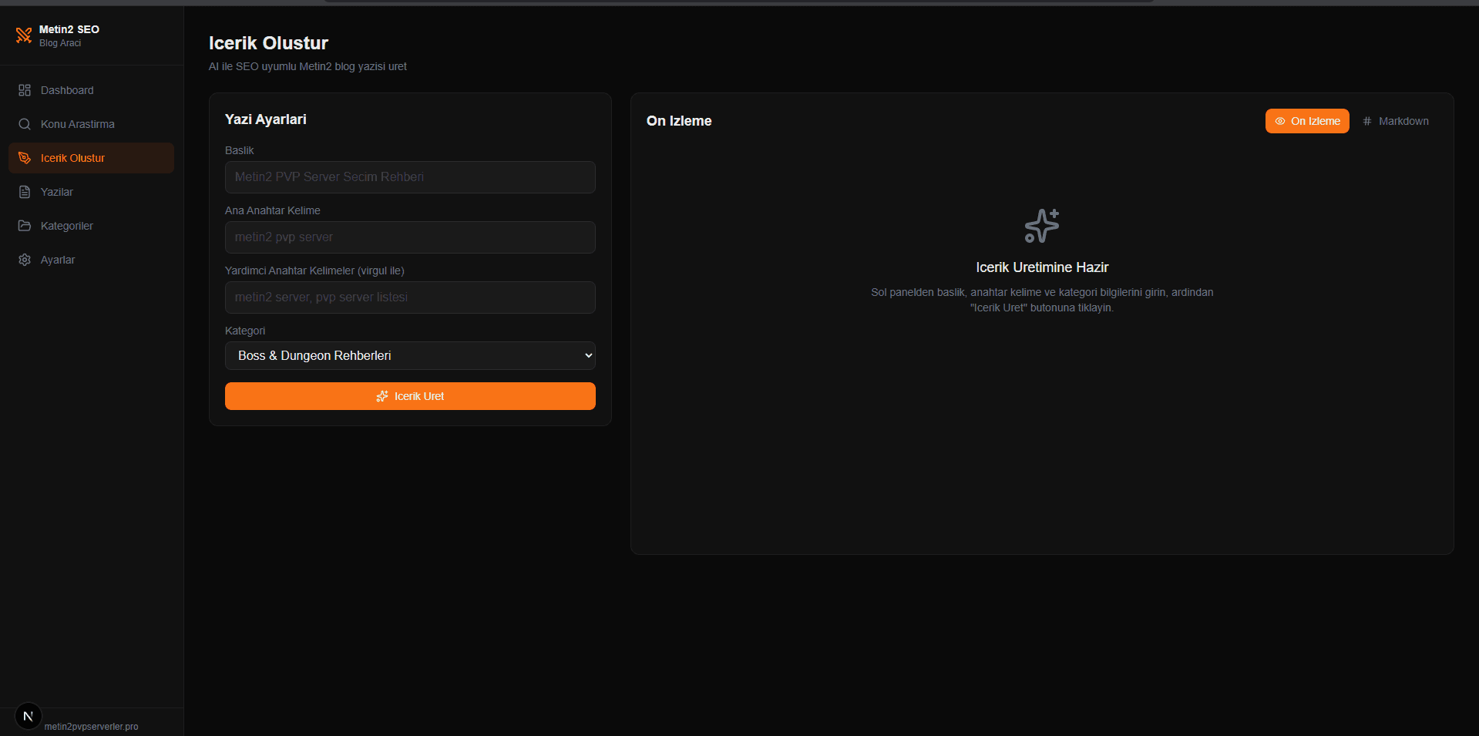The image size is (1479, 736).
Task: Open Konu Arastirma page from sidebar
Action: click(77, 124)
